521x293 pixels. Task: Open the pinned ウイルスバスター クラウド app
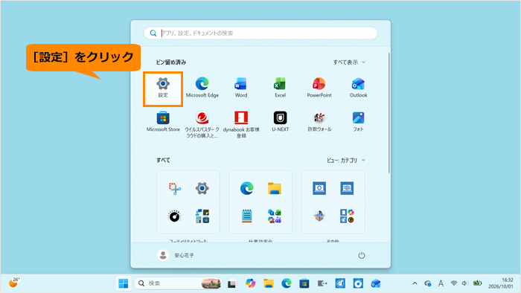(202, 125)
